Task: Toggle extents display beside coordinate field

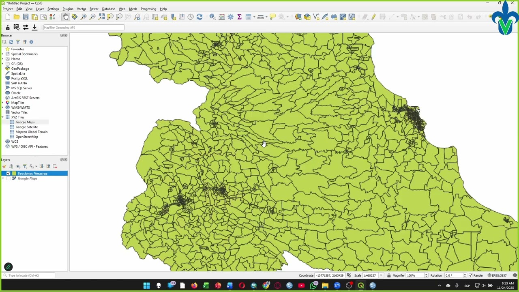Action: [x=349, y=275]
